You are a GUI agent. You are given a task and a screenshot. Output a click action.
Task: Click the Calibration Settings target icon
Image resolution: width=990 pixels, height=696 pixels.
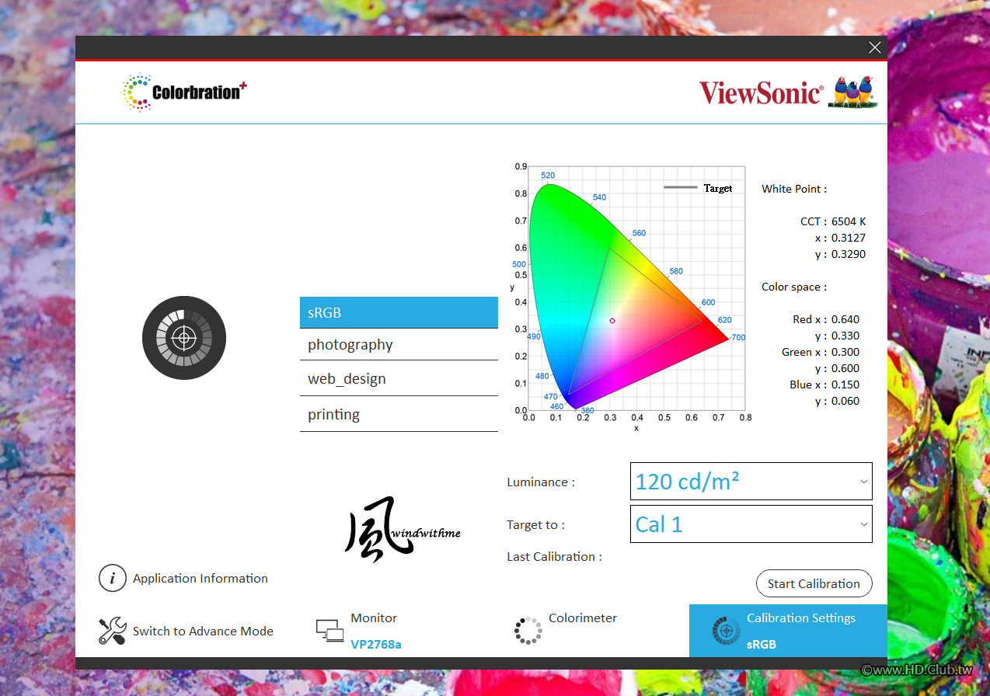pos(727,631)
